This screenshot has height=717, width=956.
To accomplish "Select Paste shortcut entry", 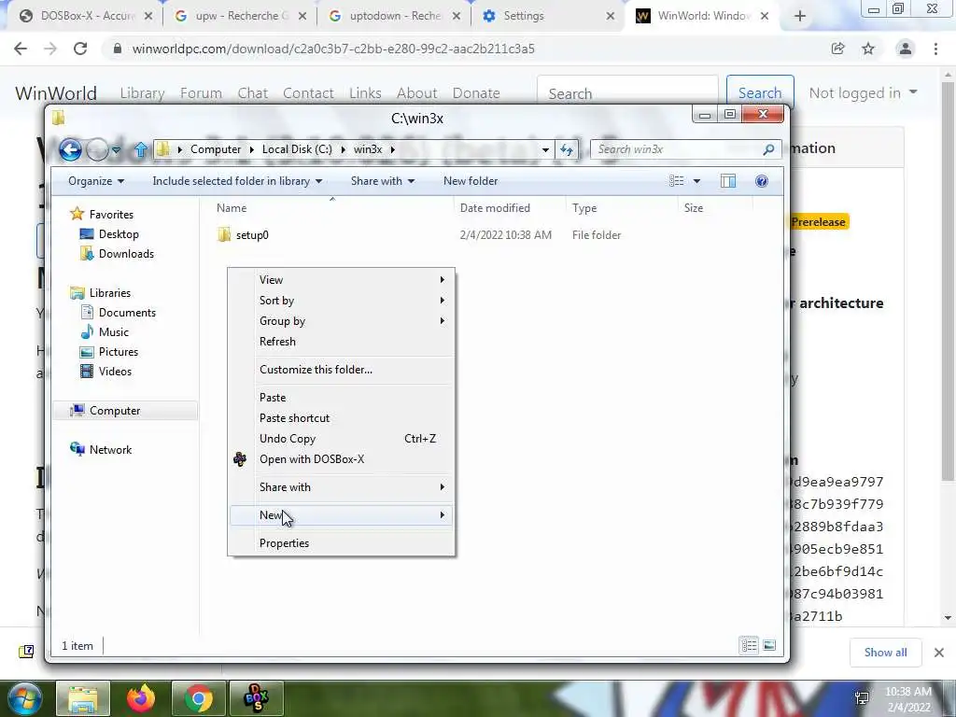I will (342, 418).
